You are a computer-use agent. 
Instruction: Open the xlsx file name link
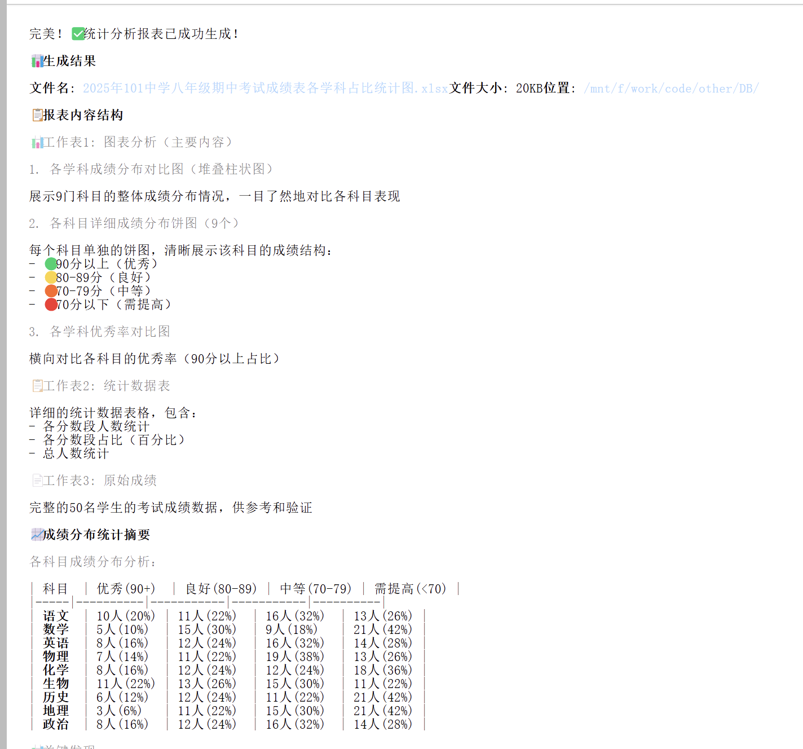264,89
